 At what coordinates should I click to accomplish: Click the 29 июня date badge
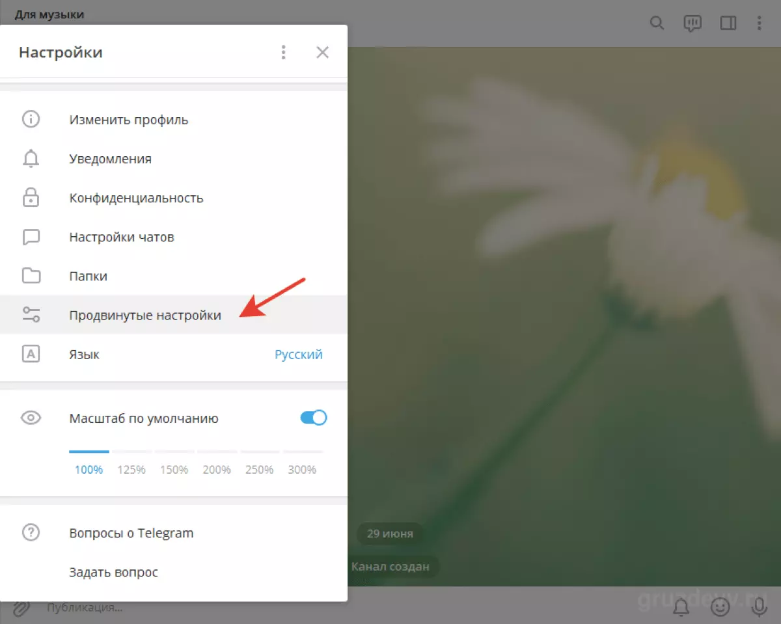pos(390,534)
